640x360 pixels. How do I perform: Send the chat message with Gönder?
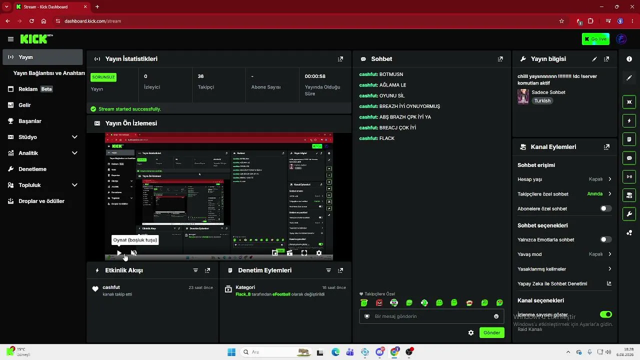pos(492,332)
